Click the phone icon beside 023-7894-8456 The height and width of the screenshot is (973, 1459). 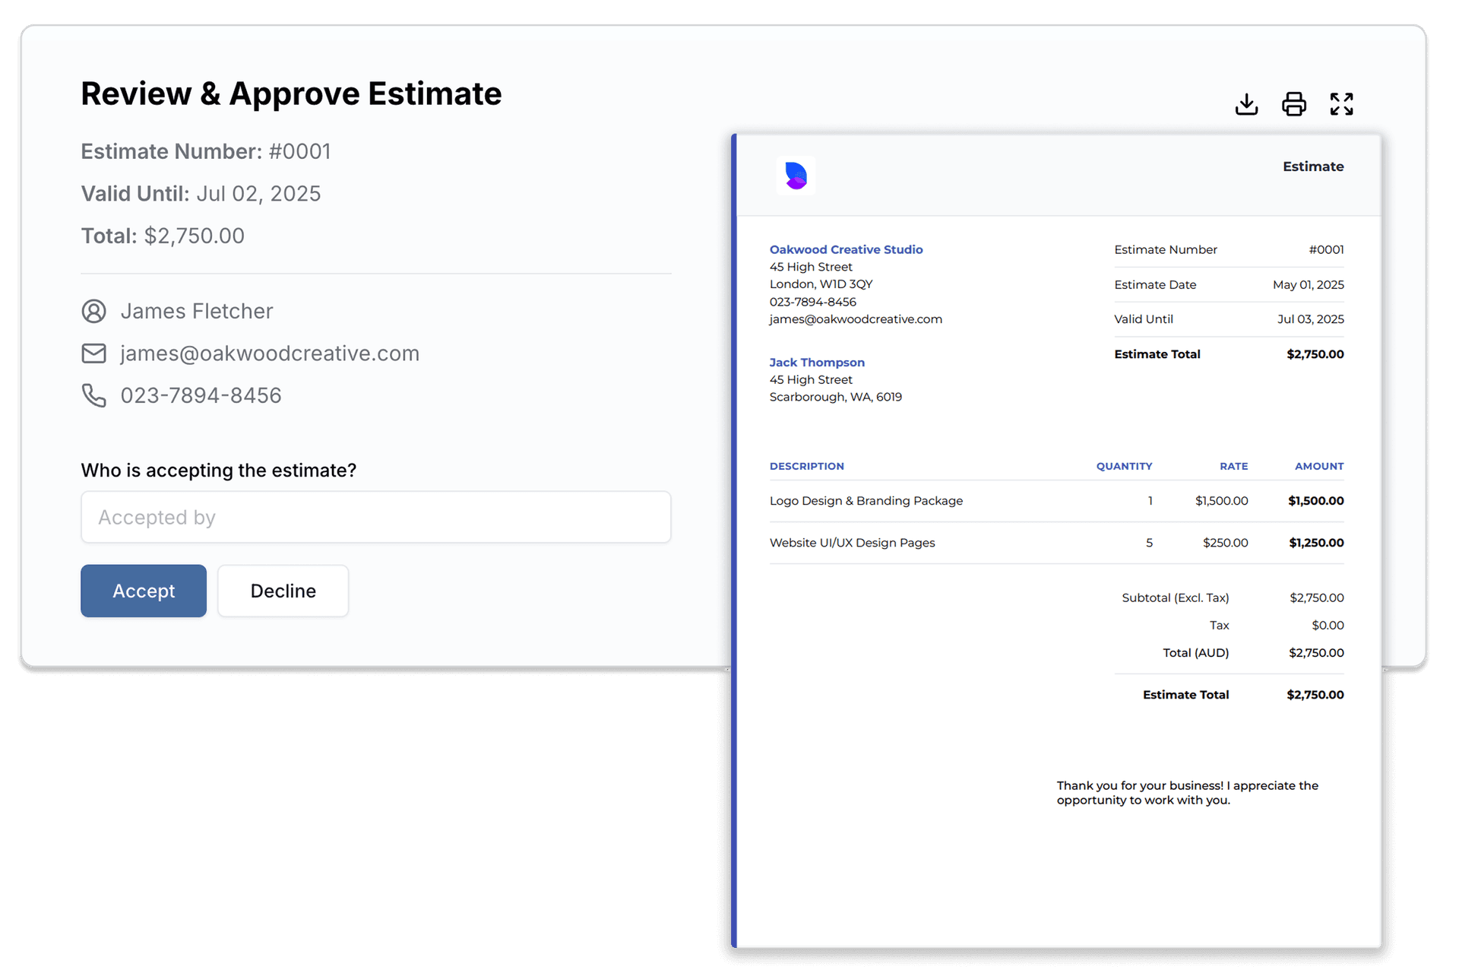point(94,395)
